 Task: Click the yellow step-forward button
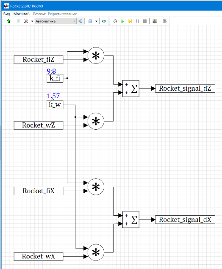[130, 21]
